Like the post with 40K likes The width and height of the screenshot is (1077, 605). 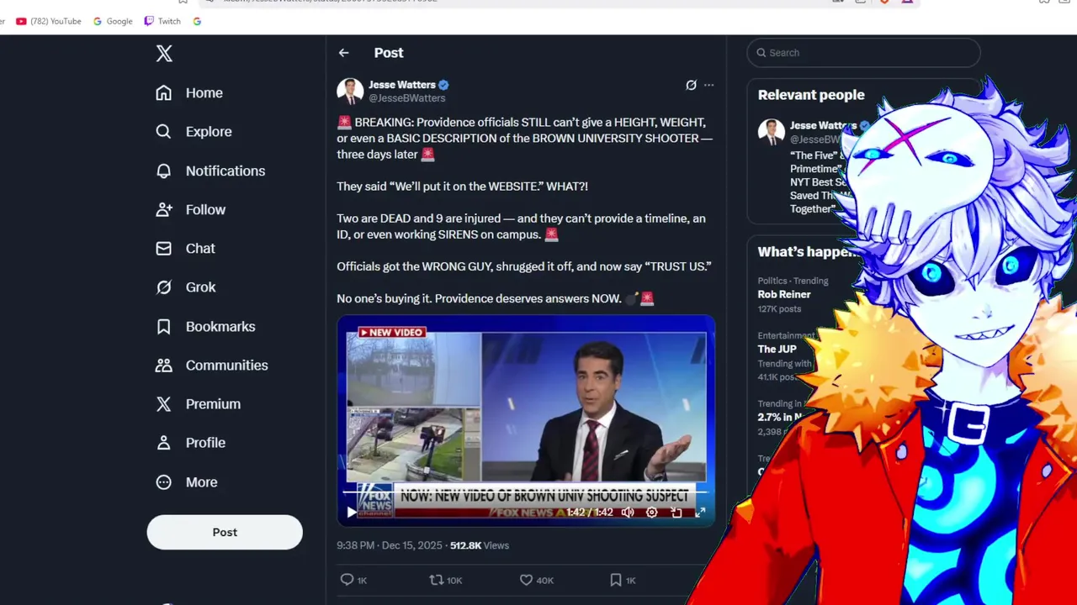point(536,580)
